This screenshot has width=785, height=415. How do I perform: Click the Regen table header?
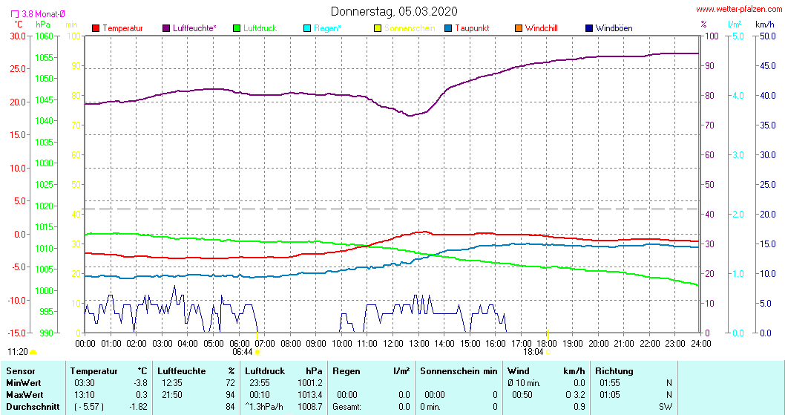pyautogui.click(x=346, y=371)
